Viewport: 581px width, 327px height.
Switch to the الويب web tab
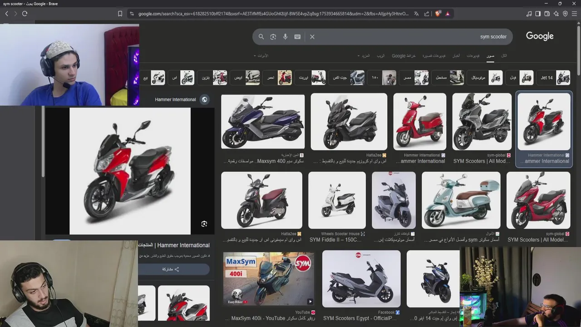pyautogui.click(x=381, y=56)
